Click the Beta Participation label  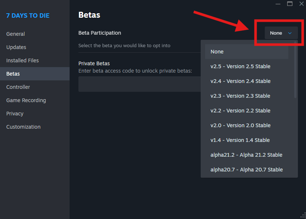click(x=100, y=33)
